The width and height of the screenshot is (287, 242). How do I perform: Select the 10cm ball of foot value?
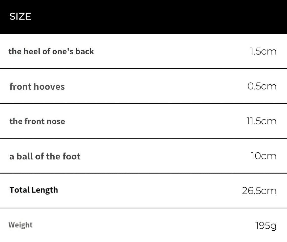[x=263, y=156]
